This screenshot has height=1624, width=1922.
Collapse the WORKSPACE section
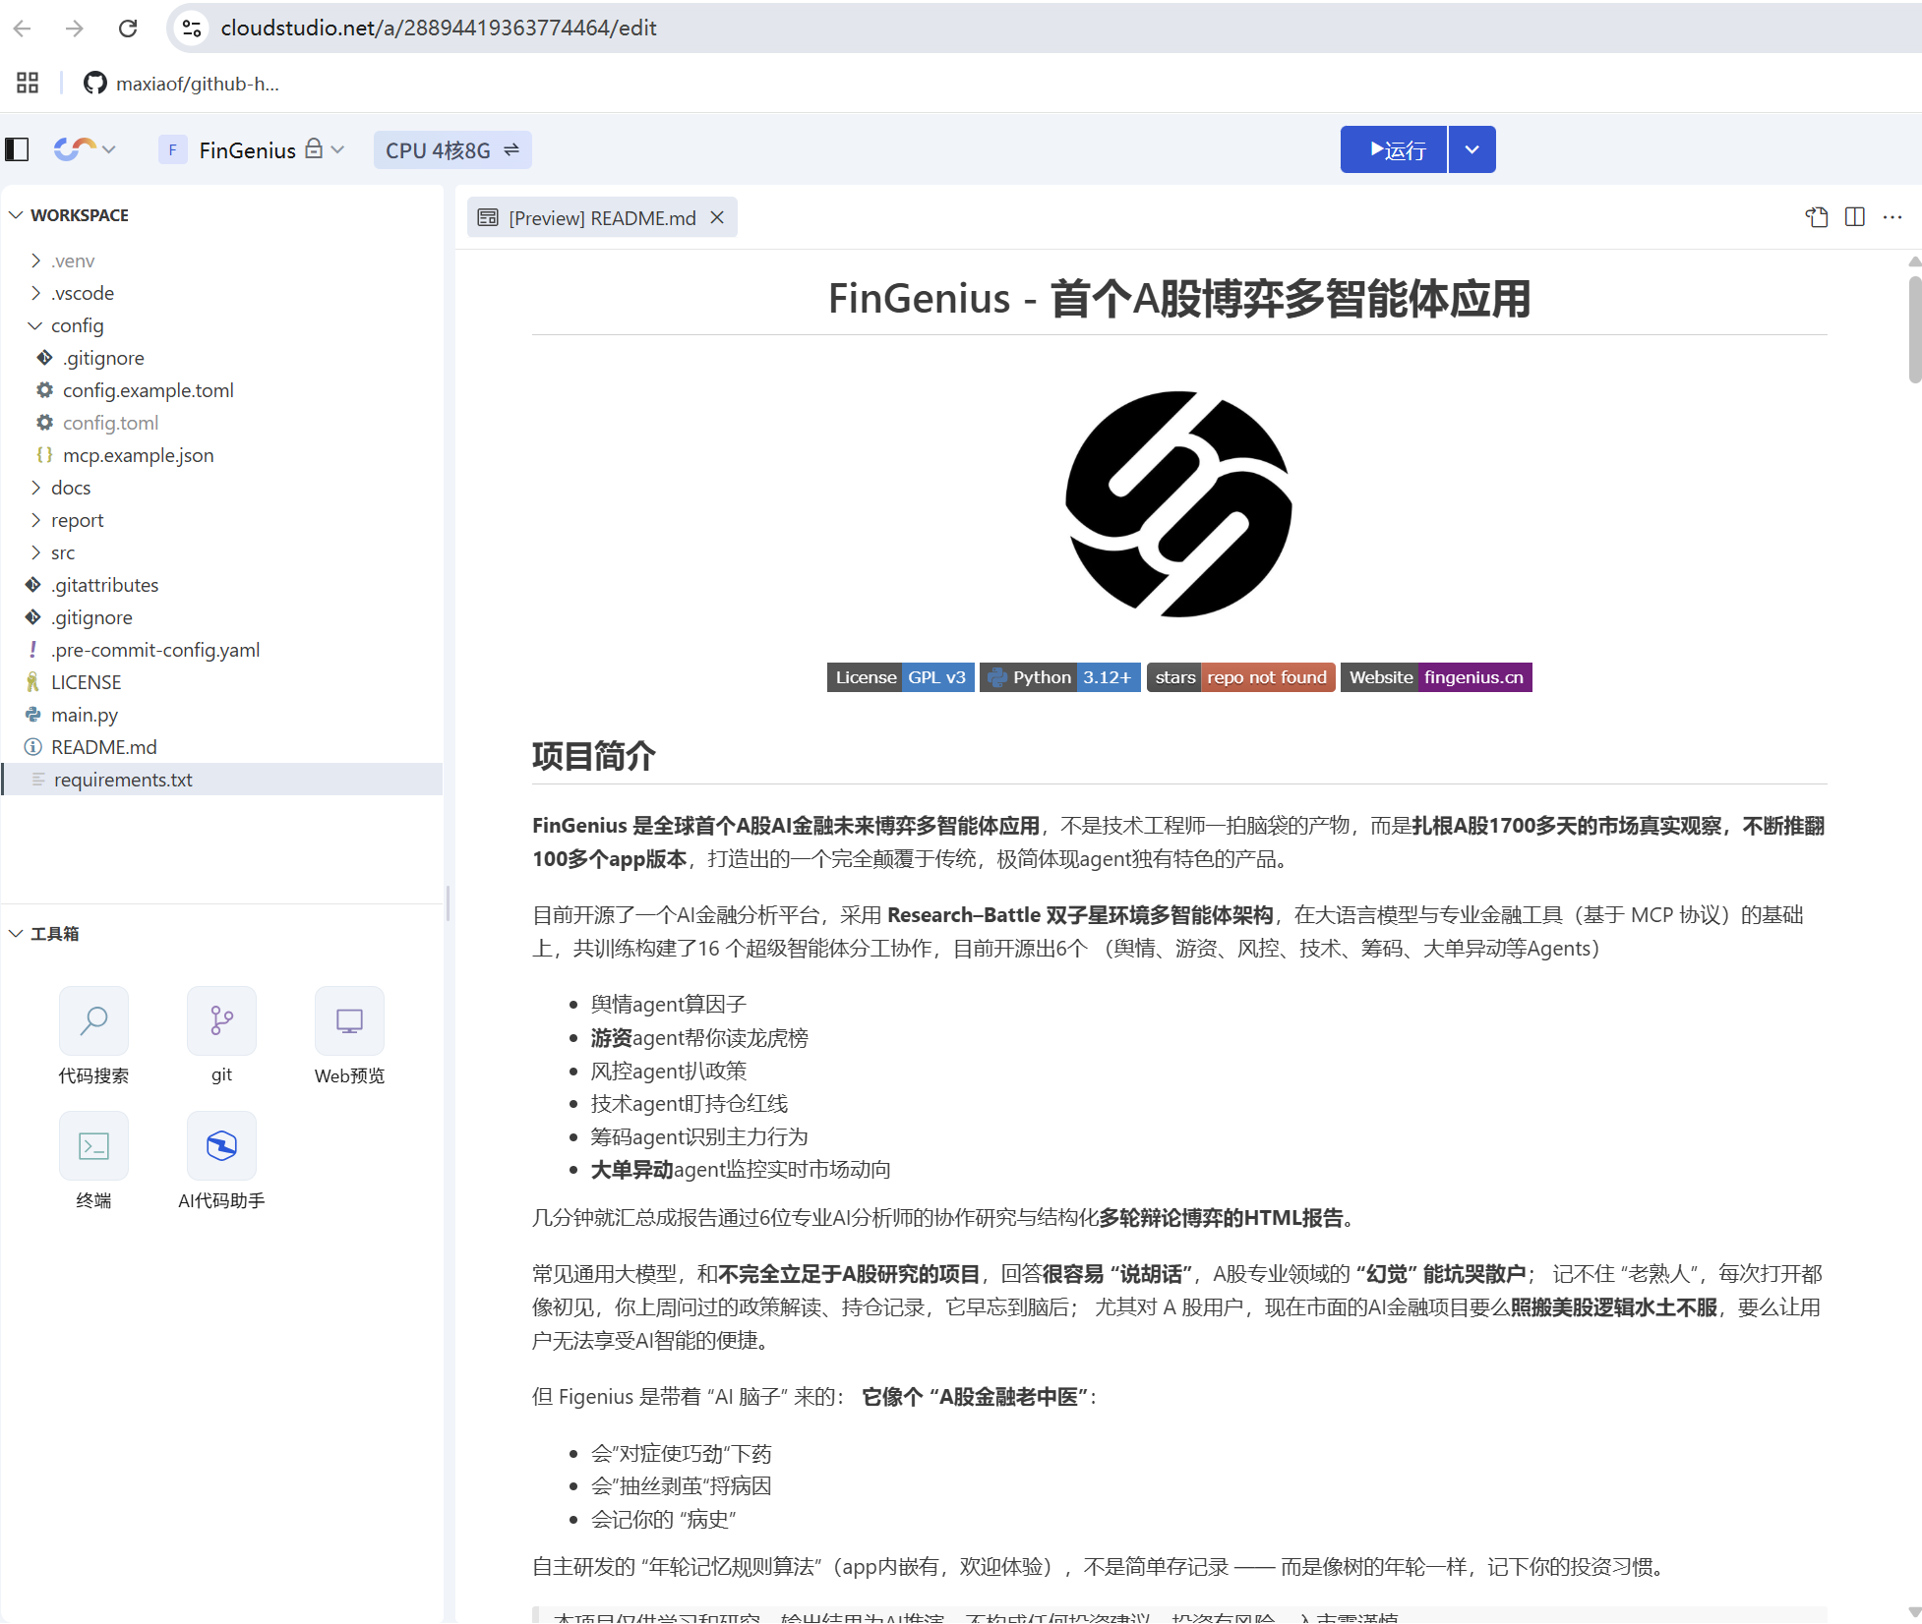16,215
